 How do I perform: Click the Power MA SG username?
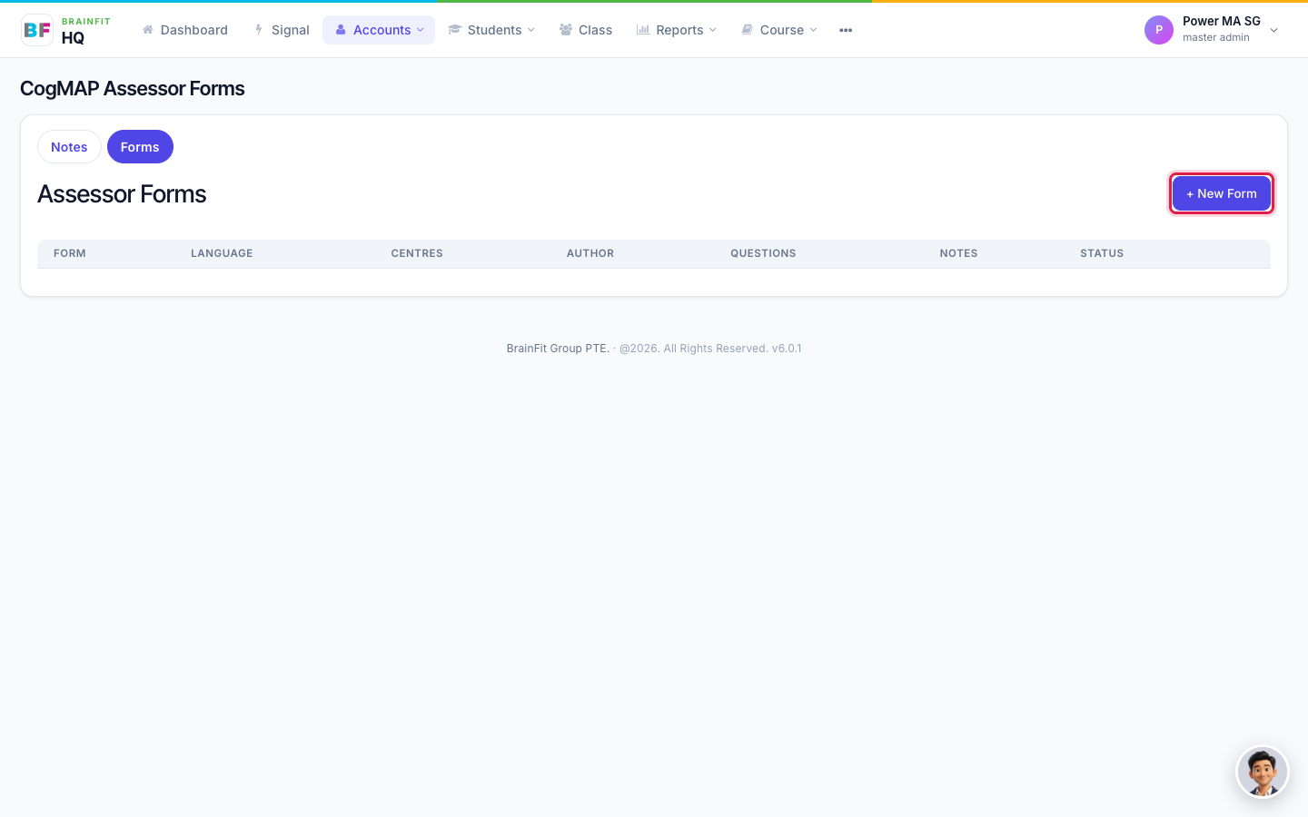click(1222, 21)
